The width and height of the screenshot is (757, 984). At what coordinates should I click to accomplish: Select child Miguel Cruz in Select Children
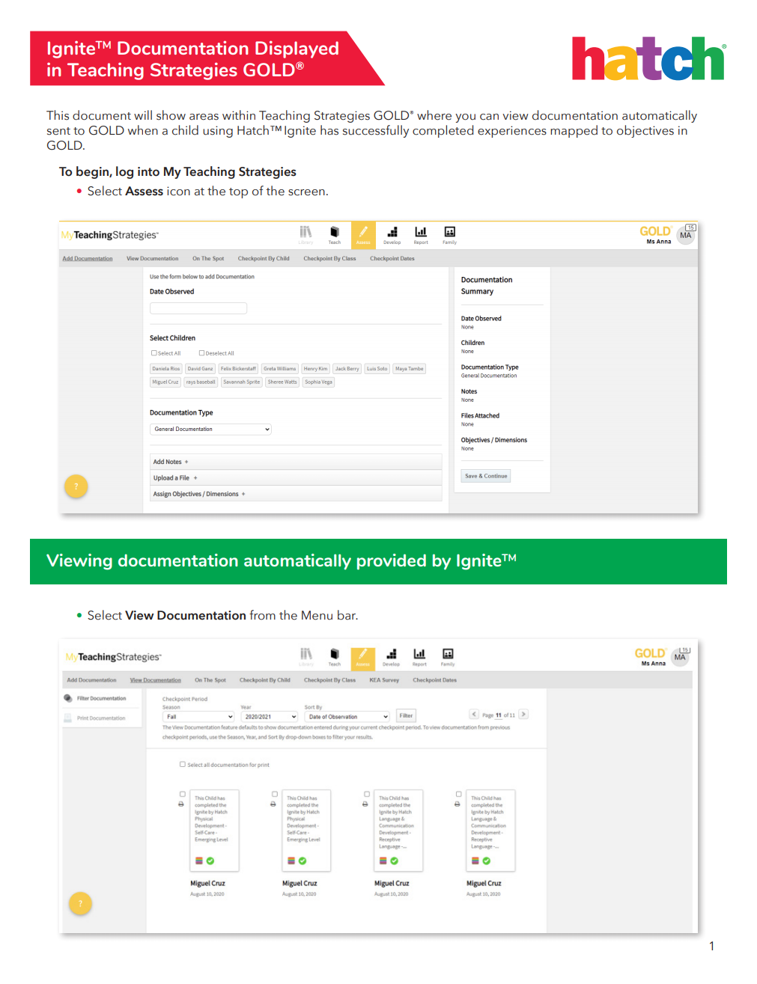tap(165, 382)
